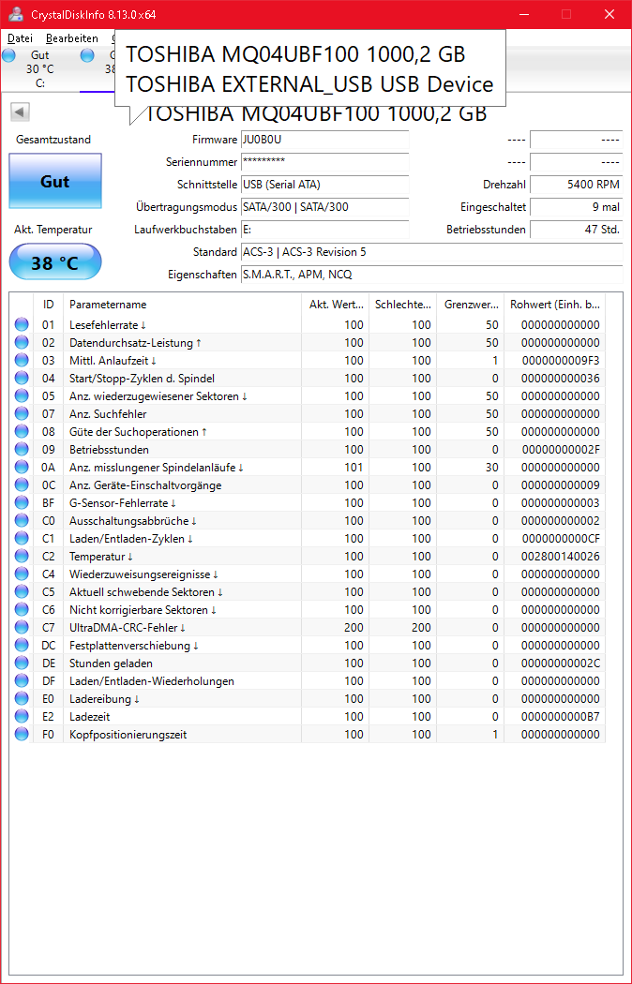The image size is (632, 984).
Task: Click the Standard field ACS-3 Revision 5
Action: pyautogui.click(x=431, y=252)
